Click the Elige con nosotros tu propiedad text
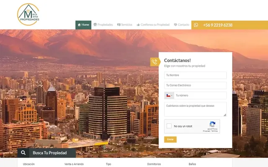Viewport: 268px width, 167px height. [185, 66]
